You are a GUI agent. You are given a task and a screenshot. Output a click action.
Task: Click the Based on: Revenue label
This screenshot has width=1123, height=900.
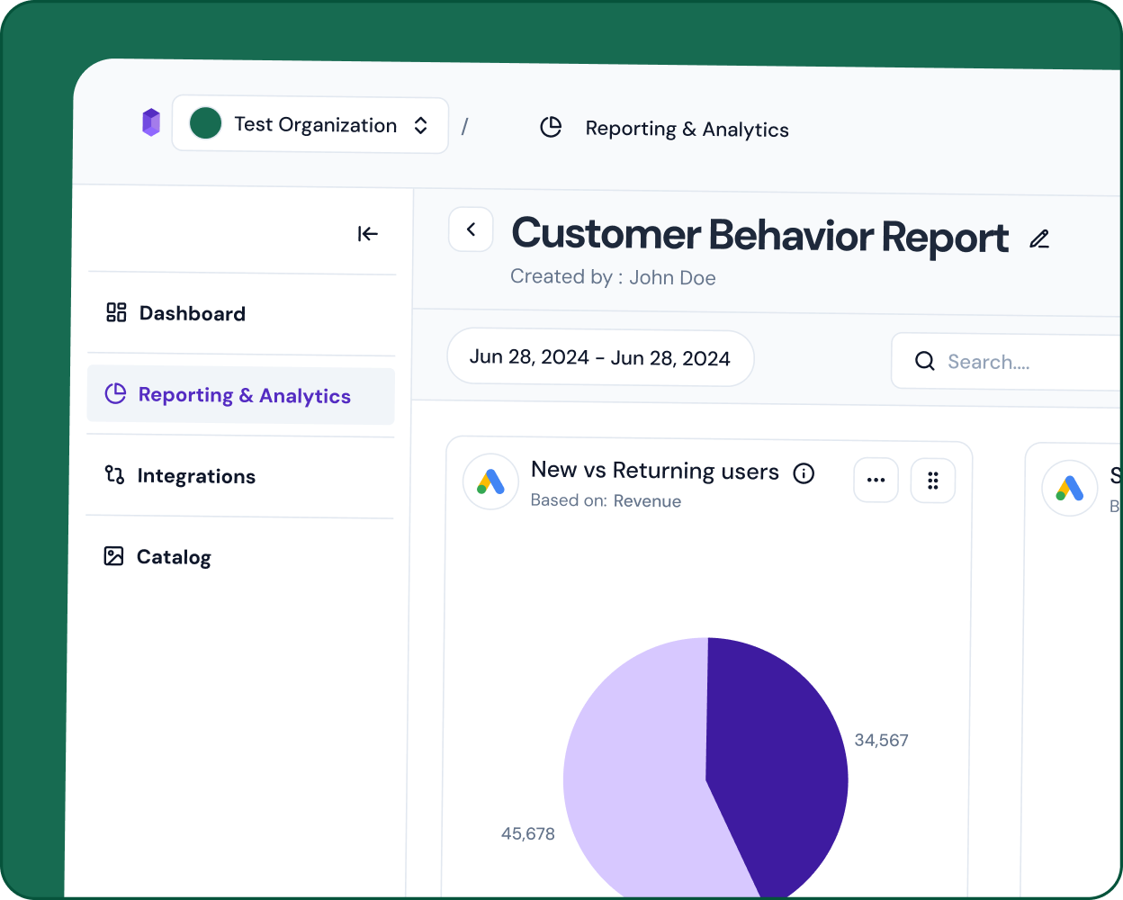tap(606, 500)
